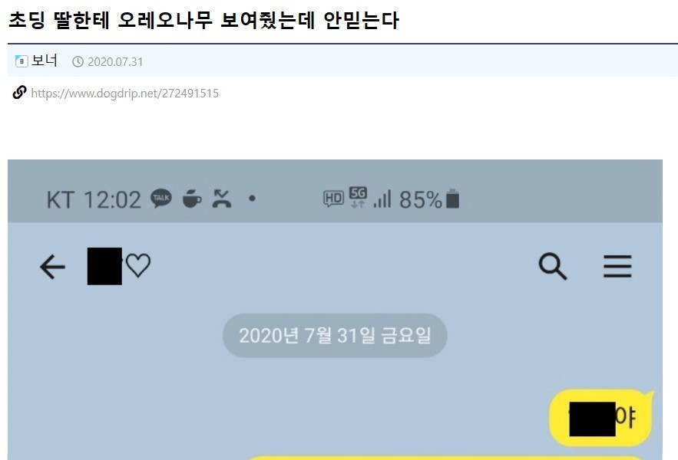
Task: Click the post title about 오레오나무
Action: [203, 20]
